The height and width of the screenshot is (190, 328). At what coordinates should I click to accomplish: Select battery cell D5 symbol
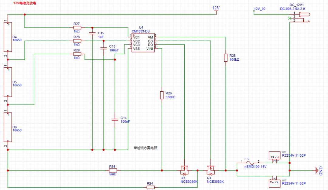7,82
